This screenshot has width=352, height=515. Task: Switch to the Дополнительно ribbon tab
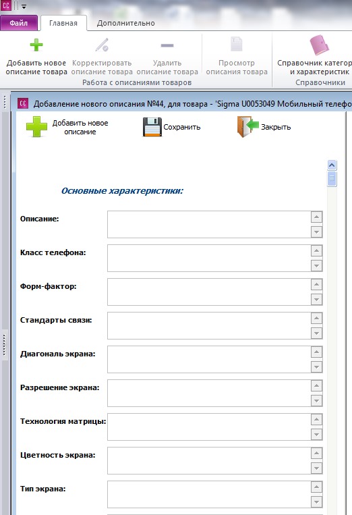(125, 24)
